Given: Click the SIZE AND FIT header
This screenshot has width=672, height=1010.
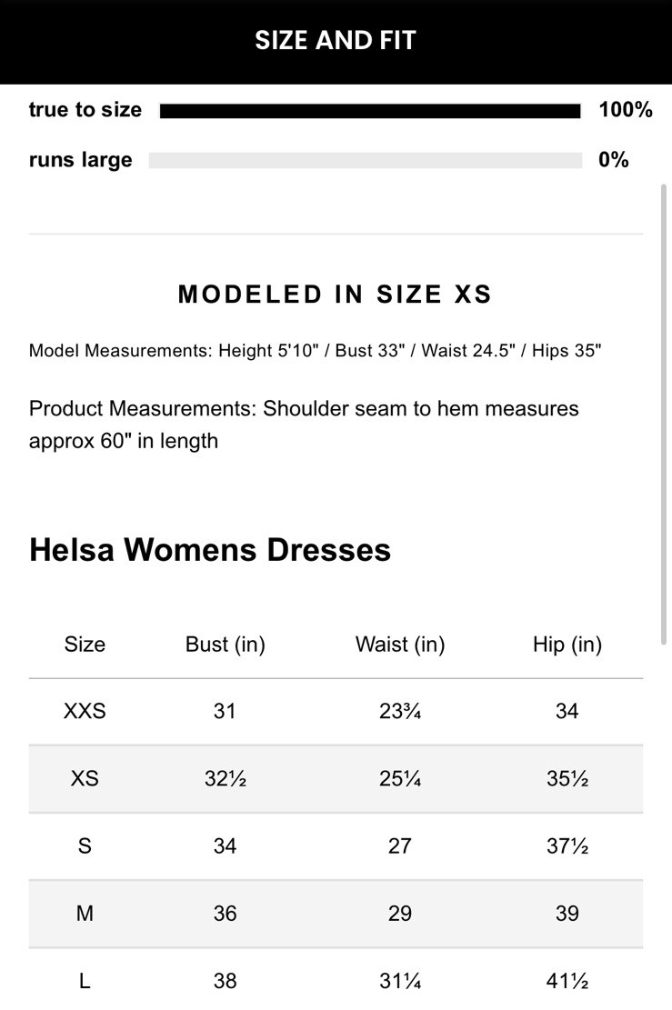Looking at the screenshot, I should pos(336,41).
